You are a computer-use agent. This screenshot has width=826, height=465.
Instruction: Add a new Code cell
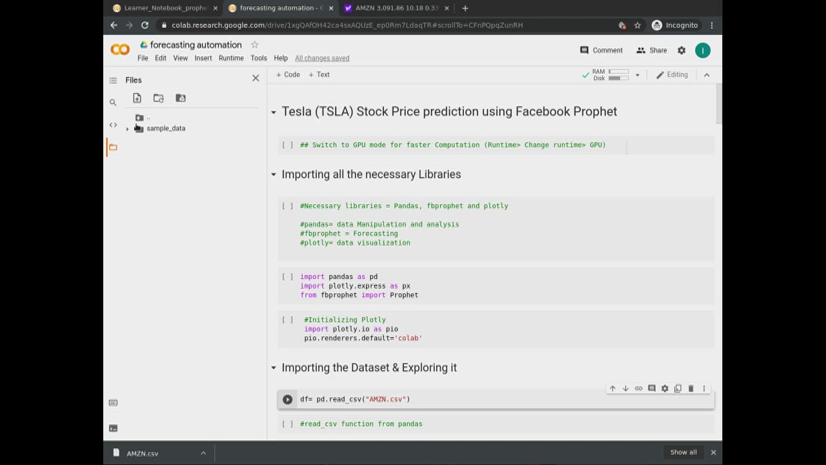point(288,74)
